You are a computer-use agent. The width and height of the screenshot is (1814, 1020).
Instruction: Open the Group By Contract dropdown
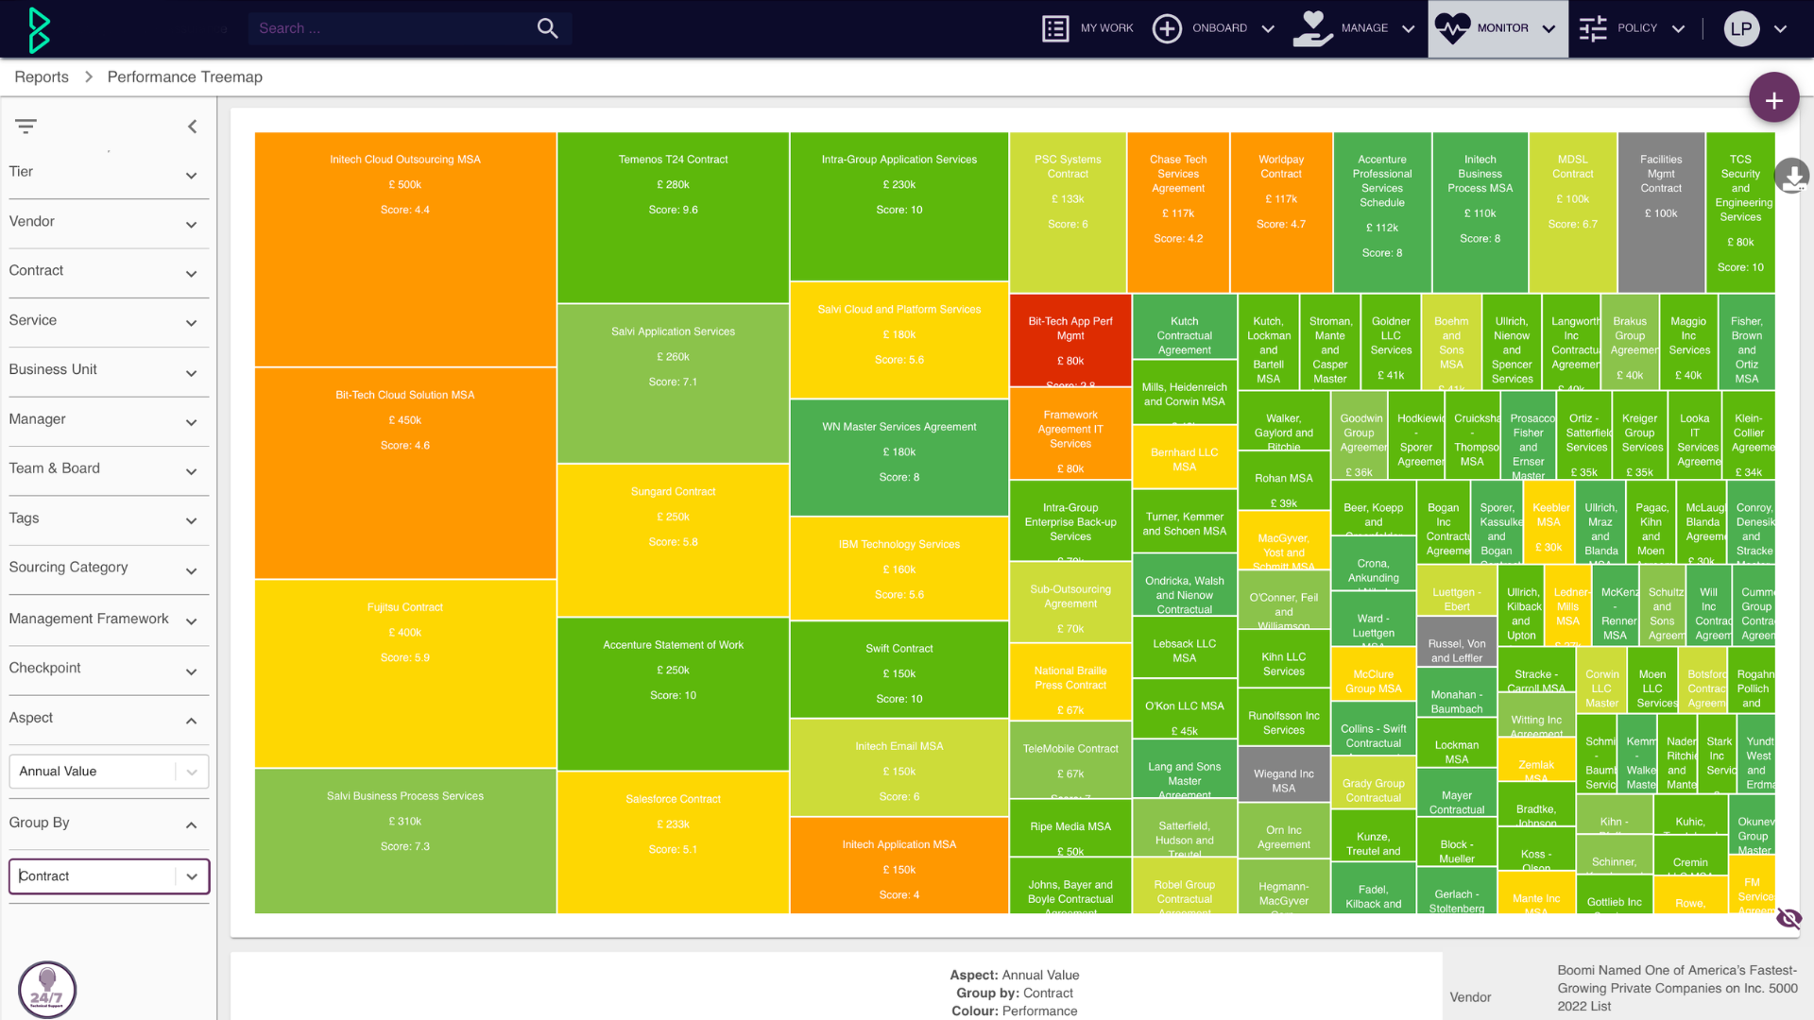109,876
